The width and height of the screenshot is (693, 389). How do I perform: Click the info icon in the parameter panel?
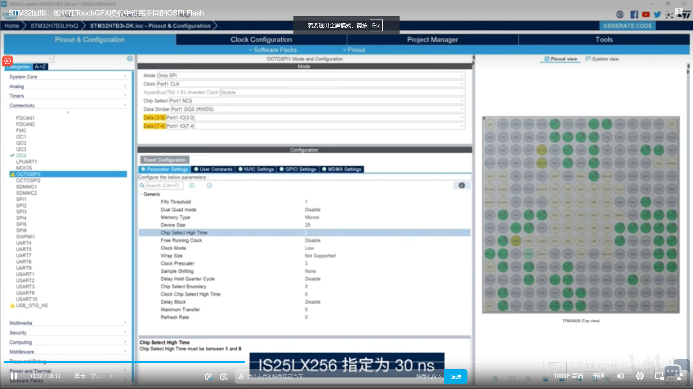(x=462, y=185)
